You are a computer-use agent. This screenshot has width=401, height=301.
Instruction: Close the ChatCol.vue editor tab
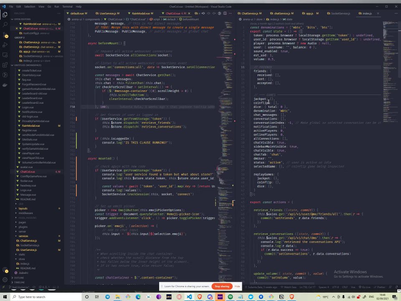pos(189,13)
